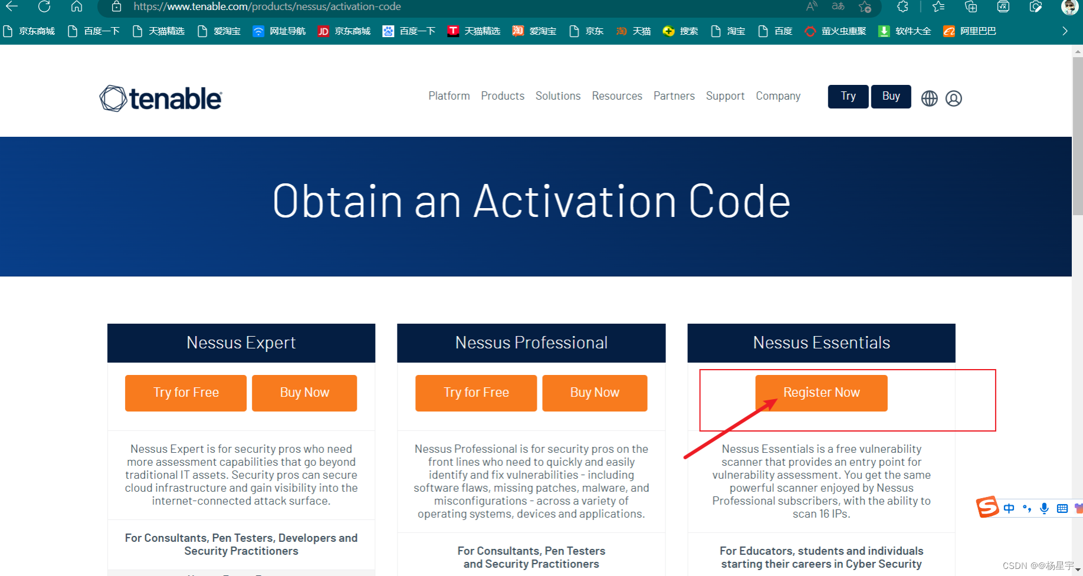
Task: Open the Collections icon
Action: click(971, 6)
